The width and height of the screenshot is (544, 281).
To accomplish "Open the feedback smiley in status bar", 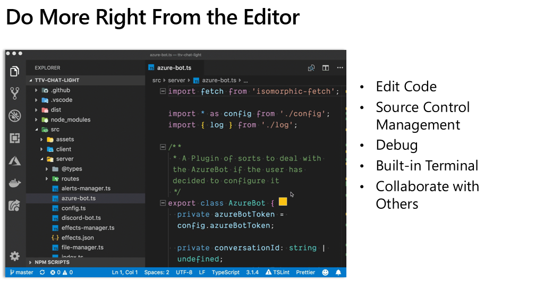I will coord(325,273).
